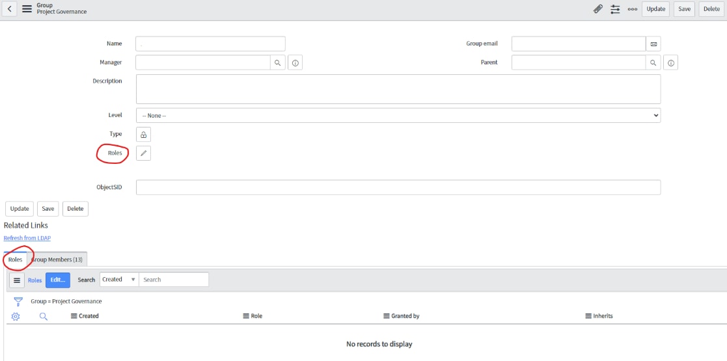Click the Delete button in header
This screenshot has width=727, height=361.
click(711, 9)
